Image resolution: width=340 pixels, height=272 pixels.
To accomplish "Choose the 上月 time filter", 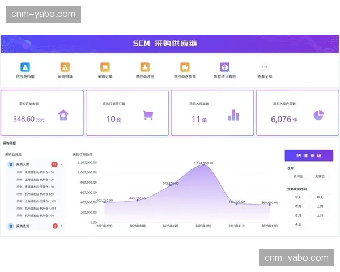I will pyautogui.click(x=320, y=215).
